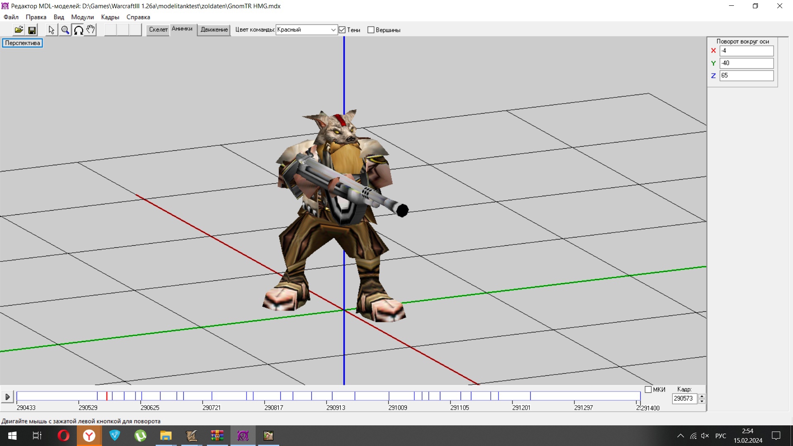Open Opera browser from the taskbar
The width and height of the screenshot is (793, 446).
(x=63, y=436)
